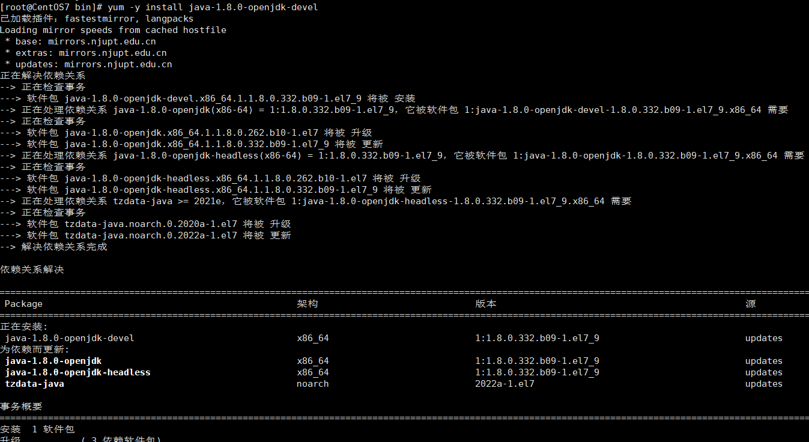Viewport: 809px width, 442px height.
Task: Click the '源' column header
Action: click(751, 304)
